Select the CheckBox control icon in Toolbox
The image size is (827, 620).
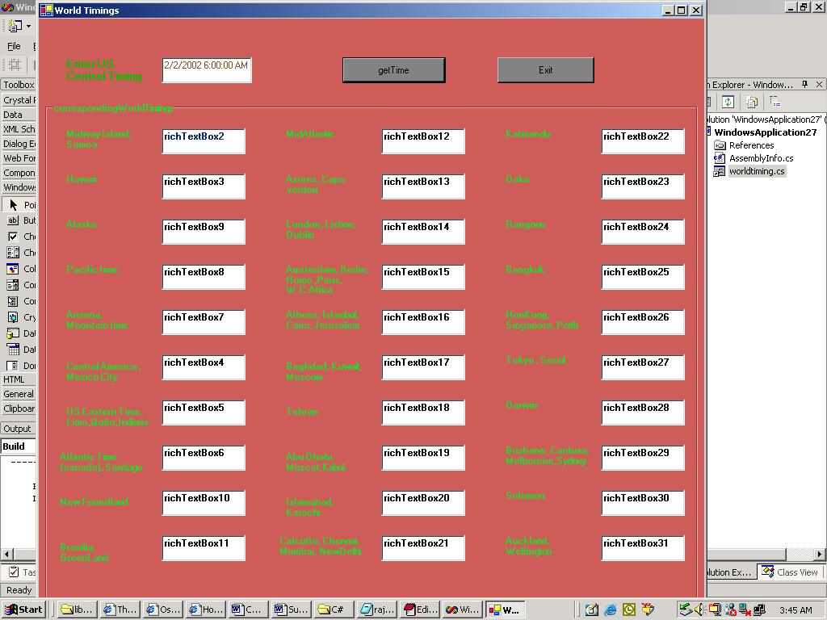click(13, 237)
